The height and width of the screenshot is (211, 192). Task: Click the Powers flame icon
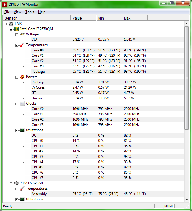pos(22,77)
